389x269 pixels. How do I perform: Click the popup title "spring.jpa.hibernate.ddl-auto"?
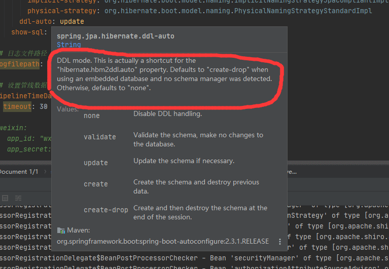115,36
